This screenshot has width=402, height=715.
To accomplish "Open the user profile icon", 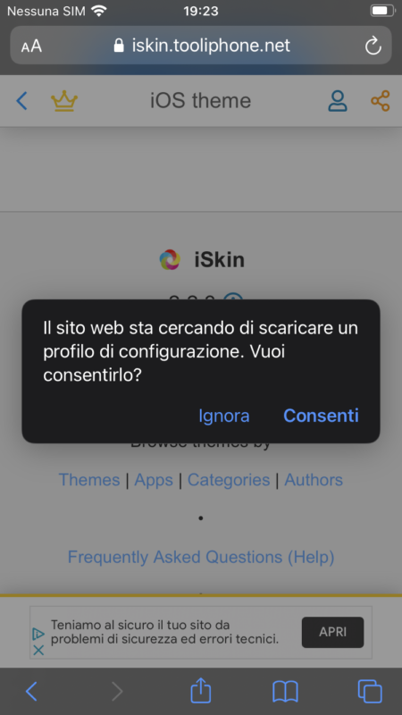I will click(338, 101).
